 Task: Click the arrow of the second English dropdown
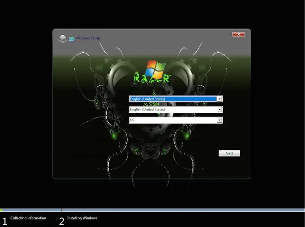click(219, 109)
